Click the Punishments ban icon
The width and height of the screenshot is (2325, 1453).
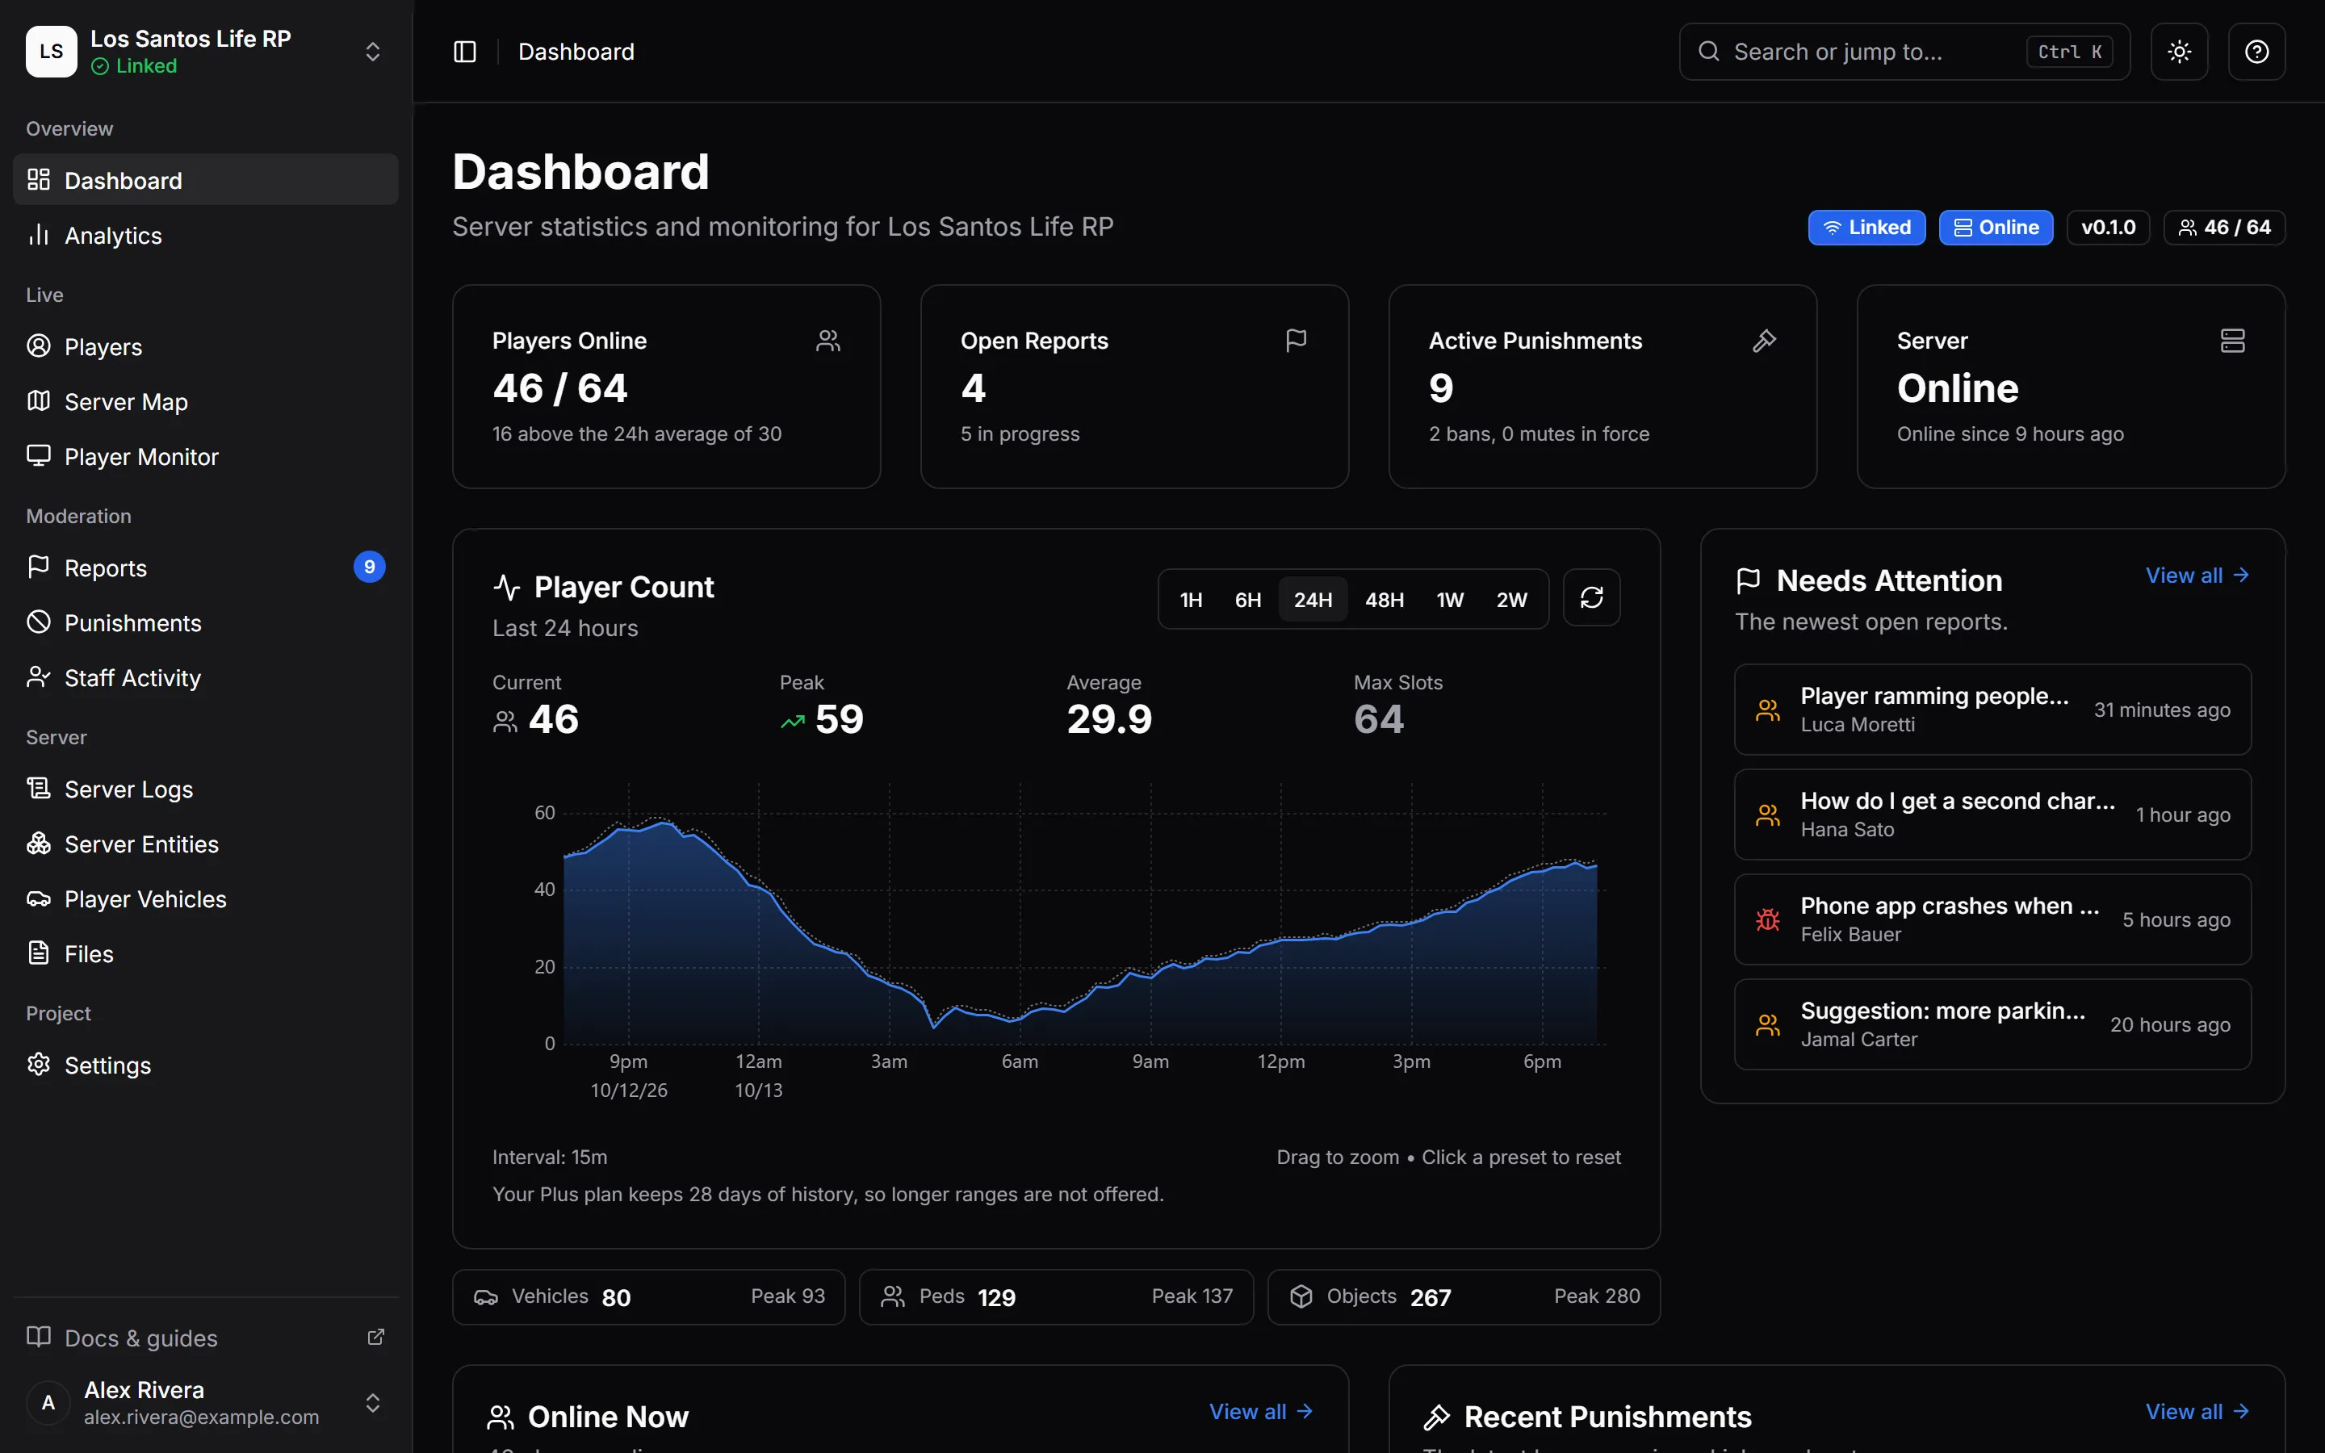(39, 622)
